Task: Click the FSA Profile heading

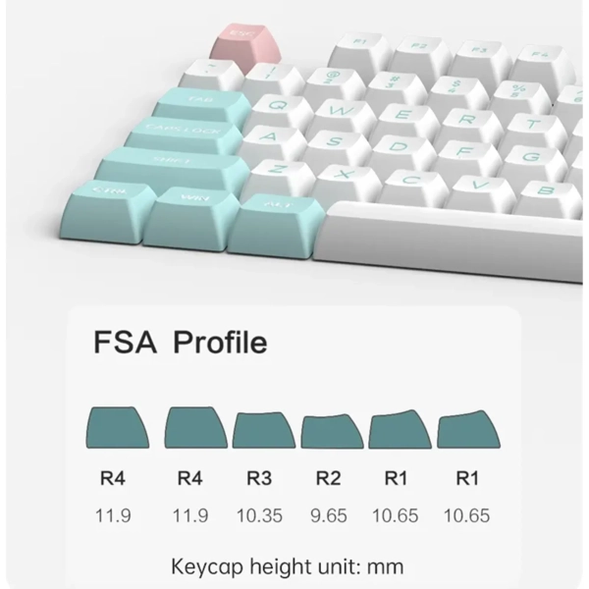Action: [x=181, y=342]
